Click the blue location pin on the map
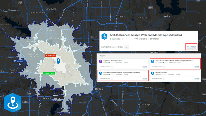Viewport: 206px width, 116px height. pyautogui.click(x=58, y=61)
